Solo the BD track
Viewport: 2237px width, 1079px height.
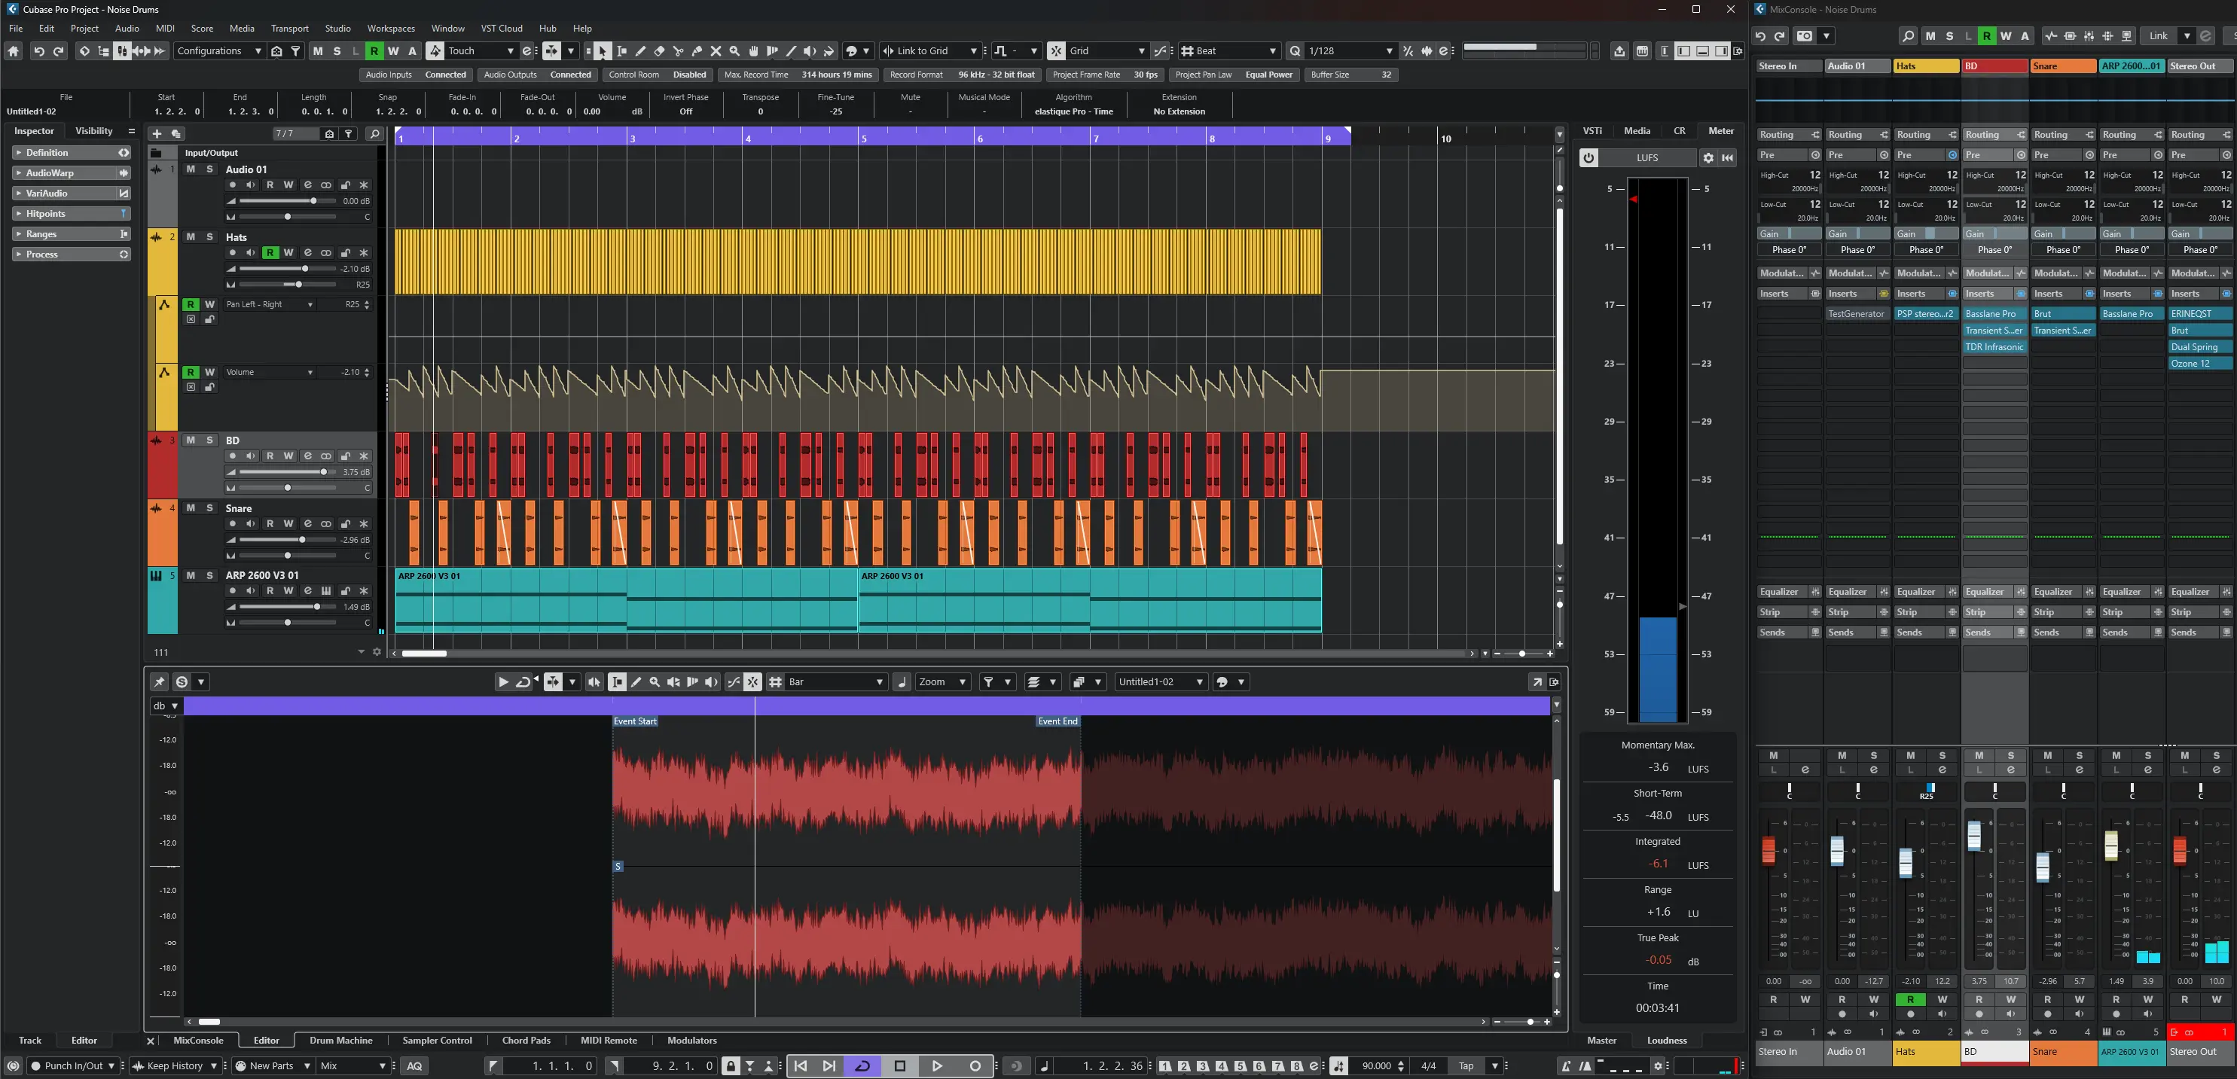click(209, 440)
